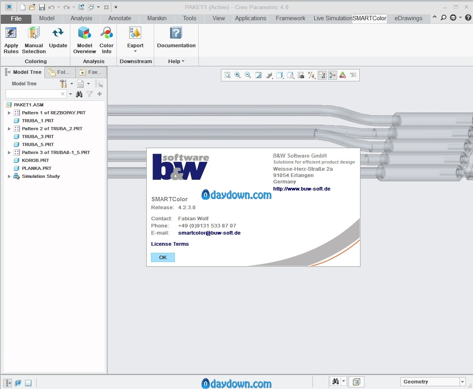Switch to the Model ribbon tab

tap(47, 18)
